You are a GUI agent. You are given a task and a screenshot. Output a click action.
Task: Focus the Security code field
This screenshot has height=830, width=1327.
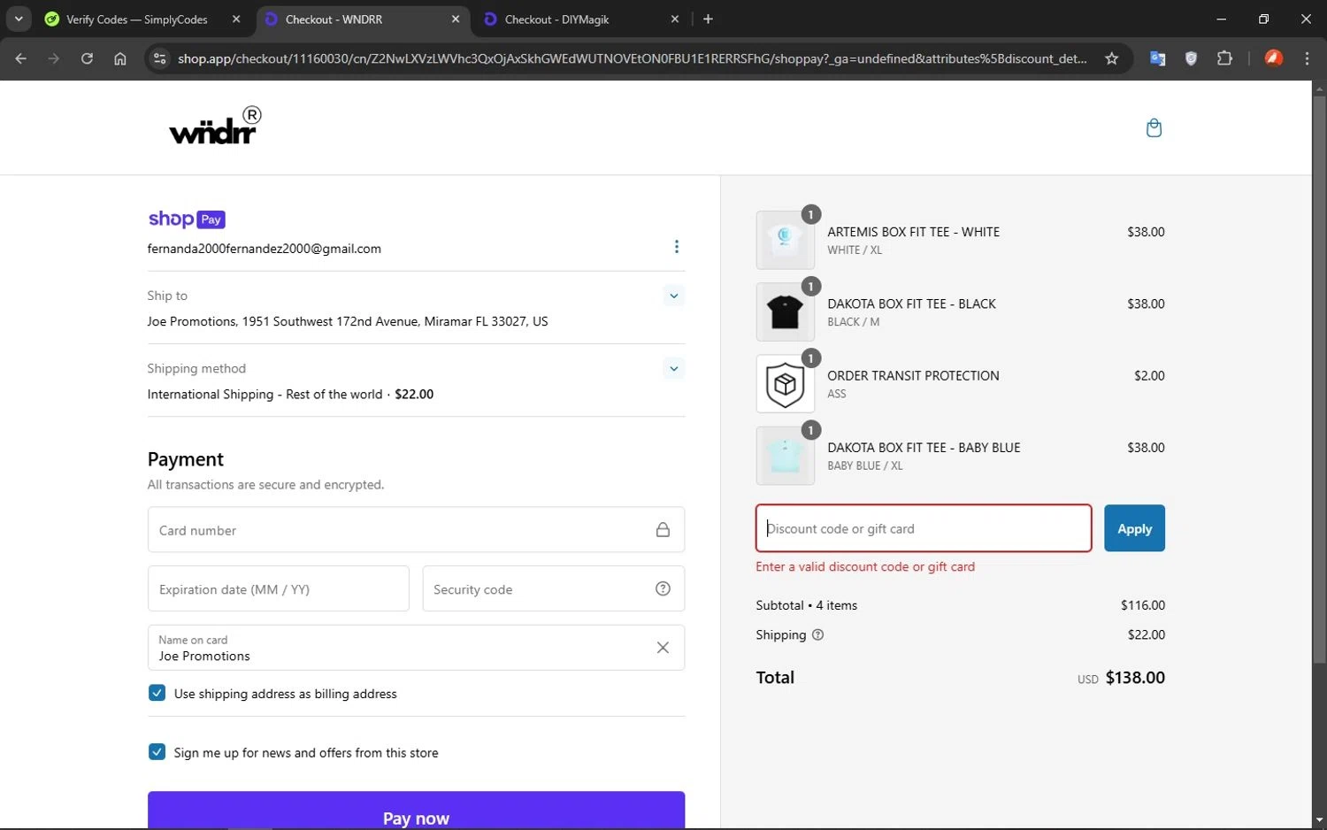click(x=553, y=588)
